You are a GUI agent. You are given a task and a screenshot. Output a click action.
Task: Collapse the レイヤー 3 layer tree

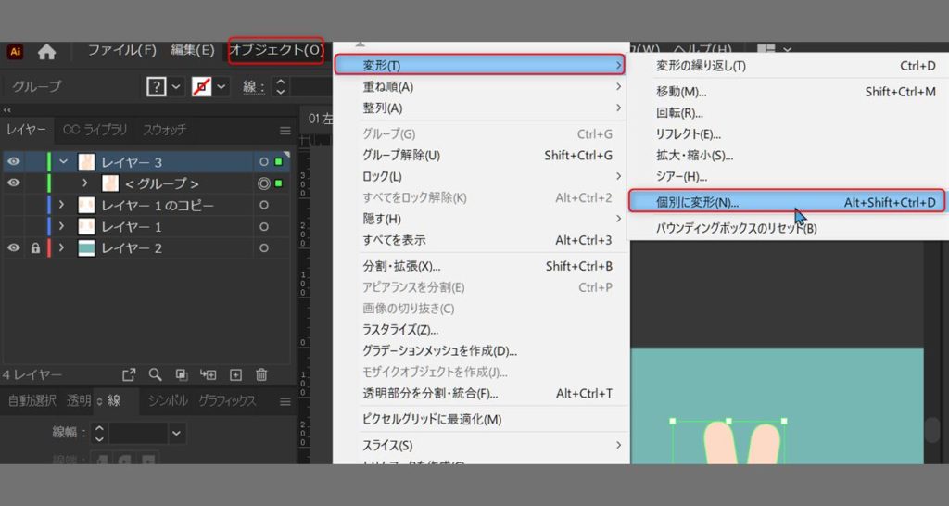tap(64, 162)
